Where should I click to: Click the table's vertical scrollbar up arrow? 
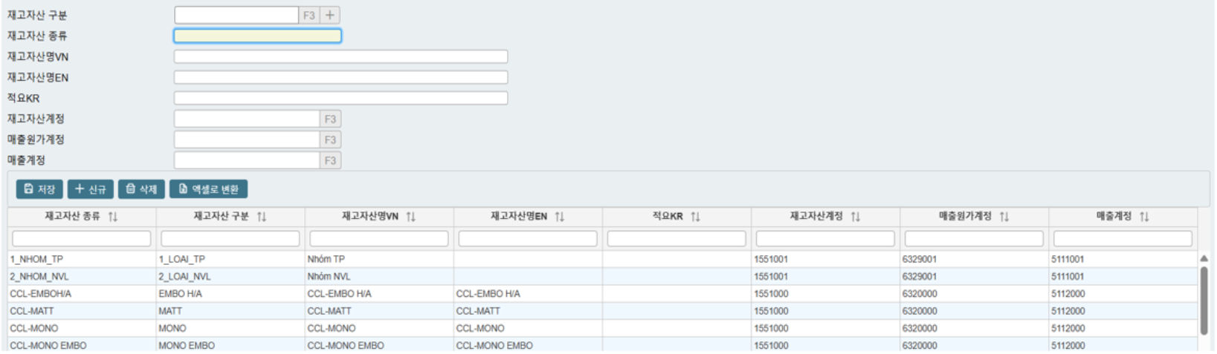coord(1204,258)
